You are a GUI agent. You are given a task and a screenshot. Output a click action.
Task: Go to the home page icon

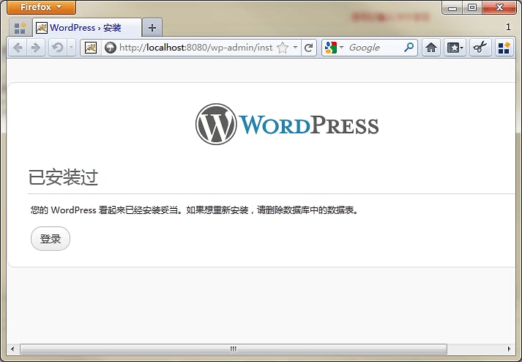[x=431, y=48]
